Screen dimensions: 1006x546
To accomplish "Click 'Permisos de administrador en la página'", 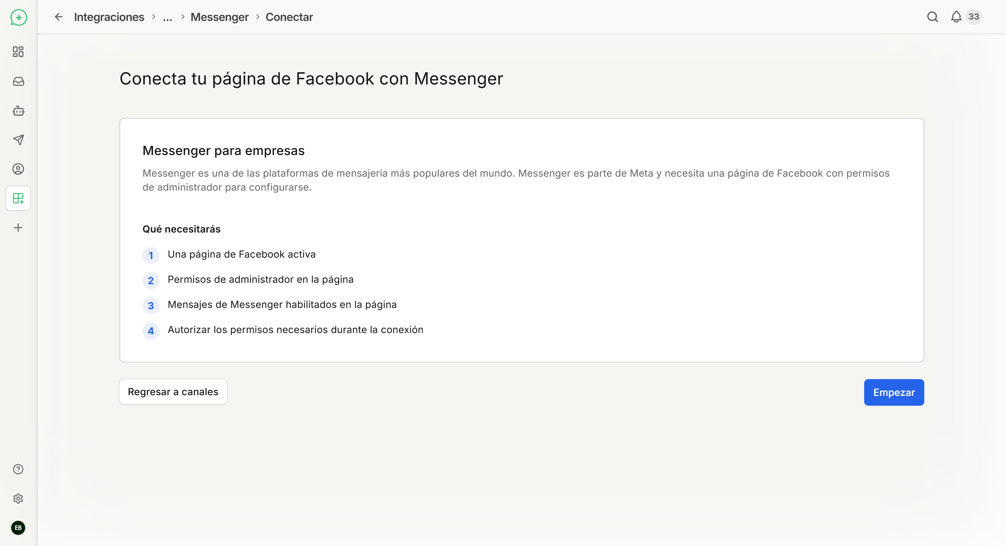I will (x=261, y=279).
